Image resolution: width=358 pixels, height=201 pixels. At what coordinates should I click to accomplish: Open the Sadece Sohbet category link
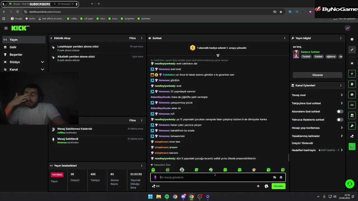310,52
